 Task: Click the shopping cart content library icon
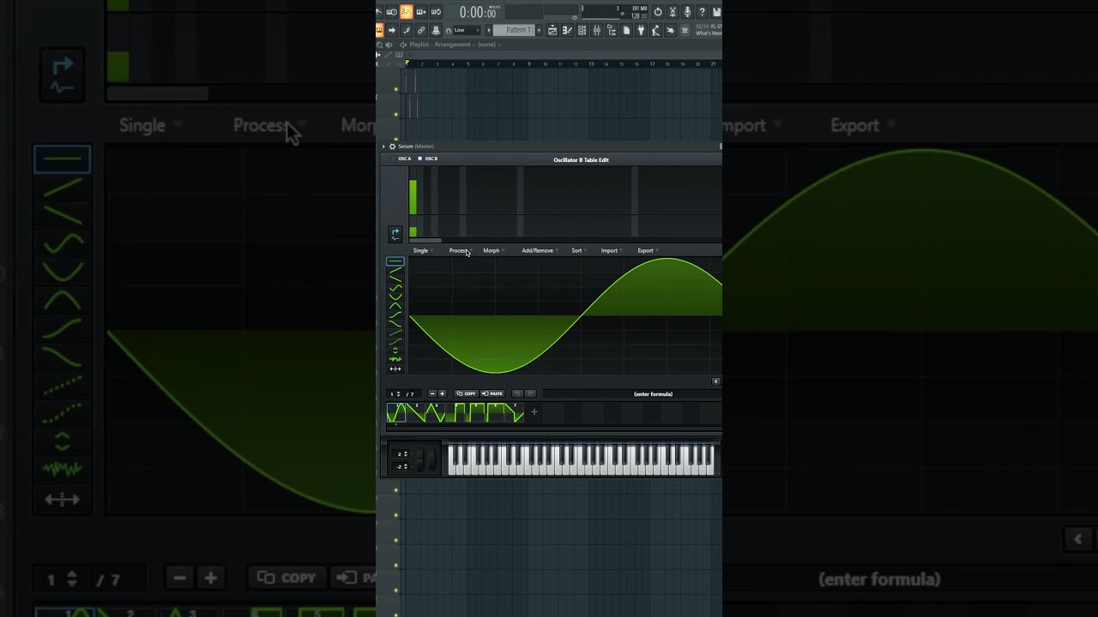pos(685,30)
